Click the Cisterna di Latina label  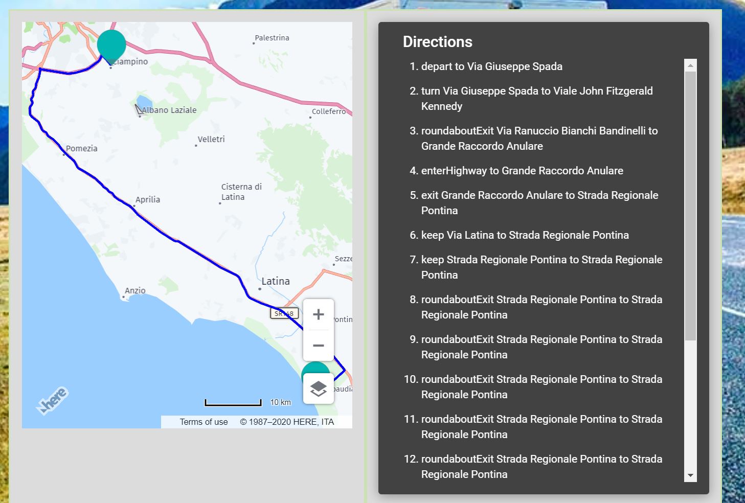(241, 192)
